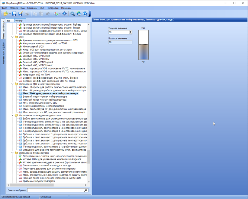This screenshot has height=199, width=248.
Task: Select Мин. обороты для работы ДК2 item
Action: coord(40,103)
